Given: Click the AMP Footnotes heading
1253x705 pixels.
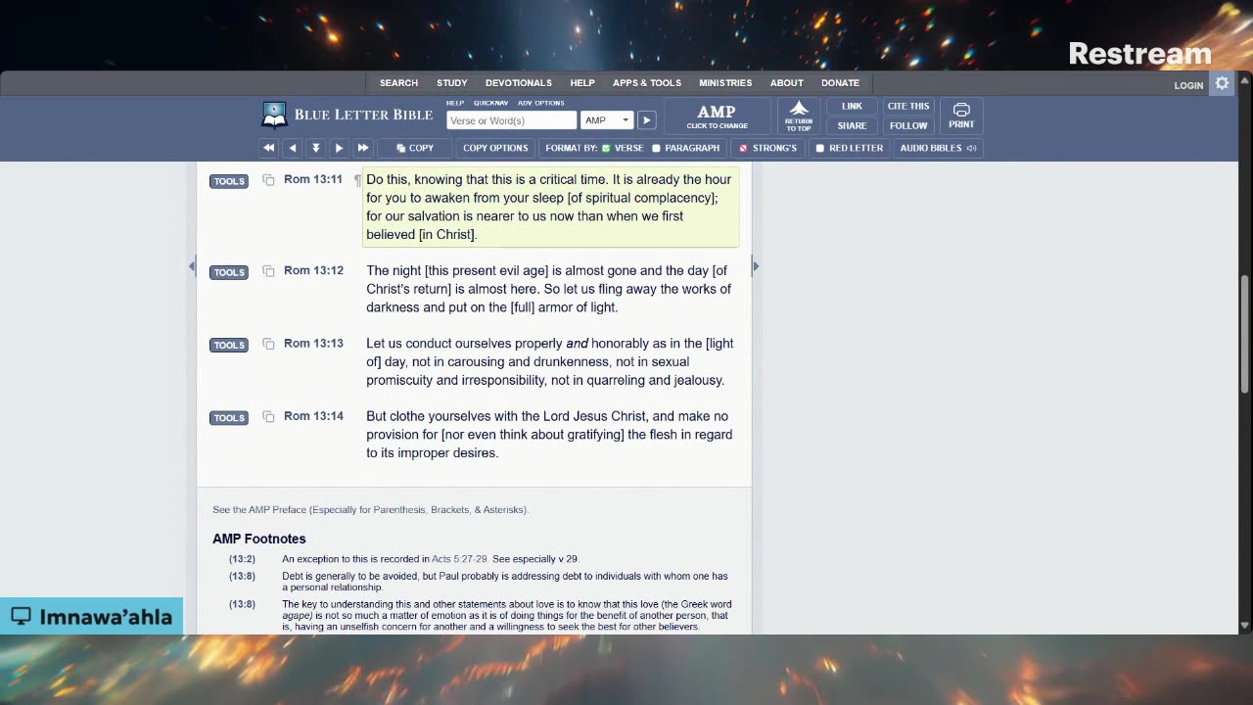Looking at the screenshot, I should coord(259,539).
